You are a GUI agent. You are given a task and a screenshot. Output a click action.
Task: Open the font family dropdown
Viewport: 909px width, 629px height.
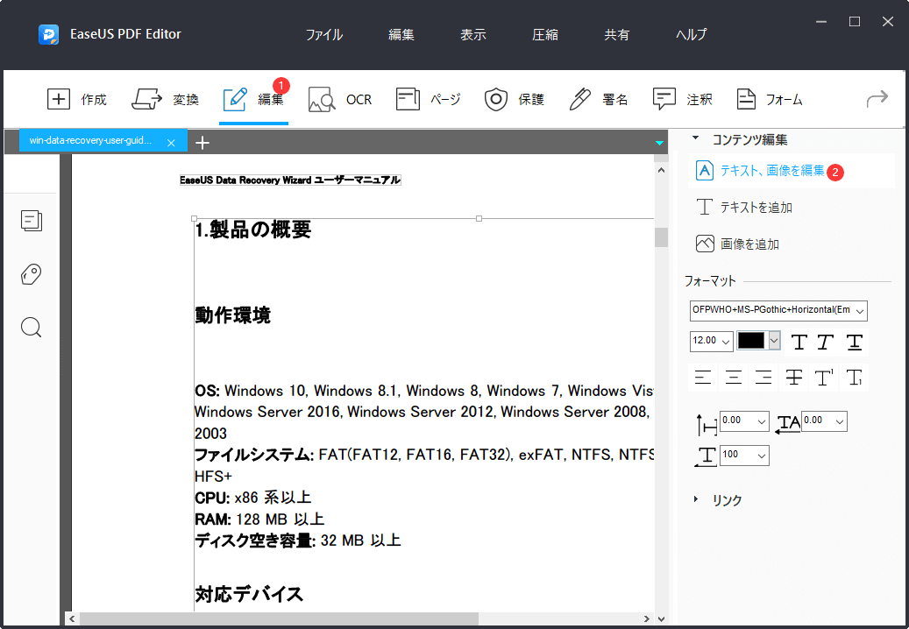(x=778, y=311)
